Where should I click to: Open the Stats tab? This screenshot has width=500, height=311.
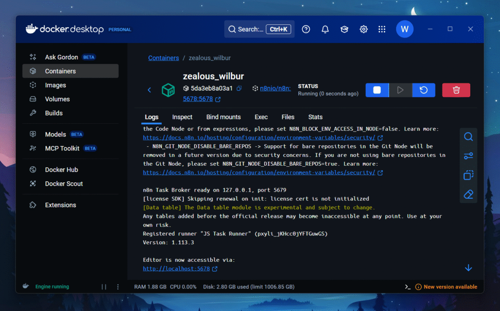[x=315, y=117]
